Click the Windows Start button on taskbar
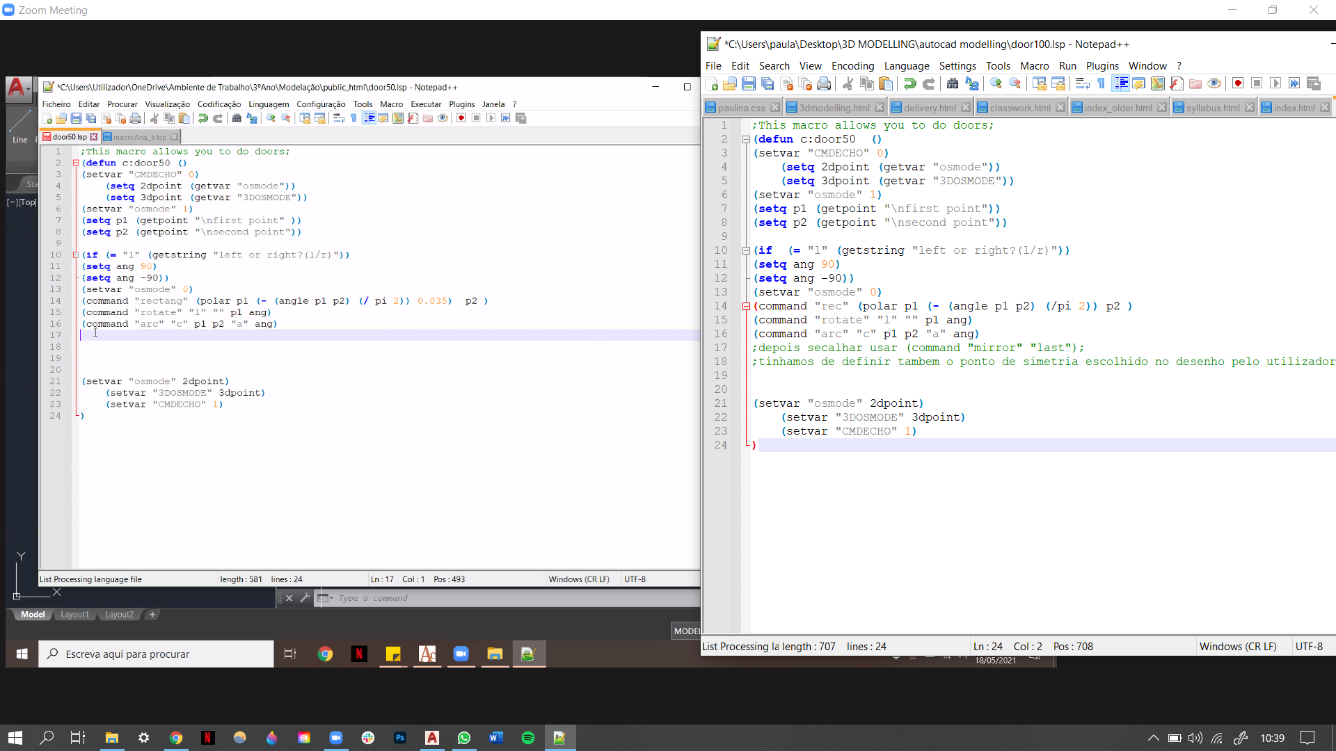 [15, 738]
